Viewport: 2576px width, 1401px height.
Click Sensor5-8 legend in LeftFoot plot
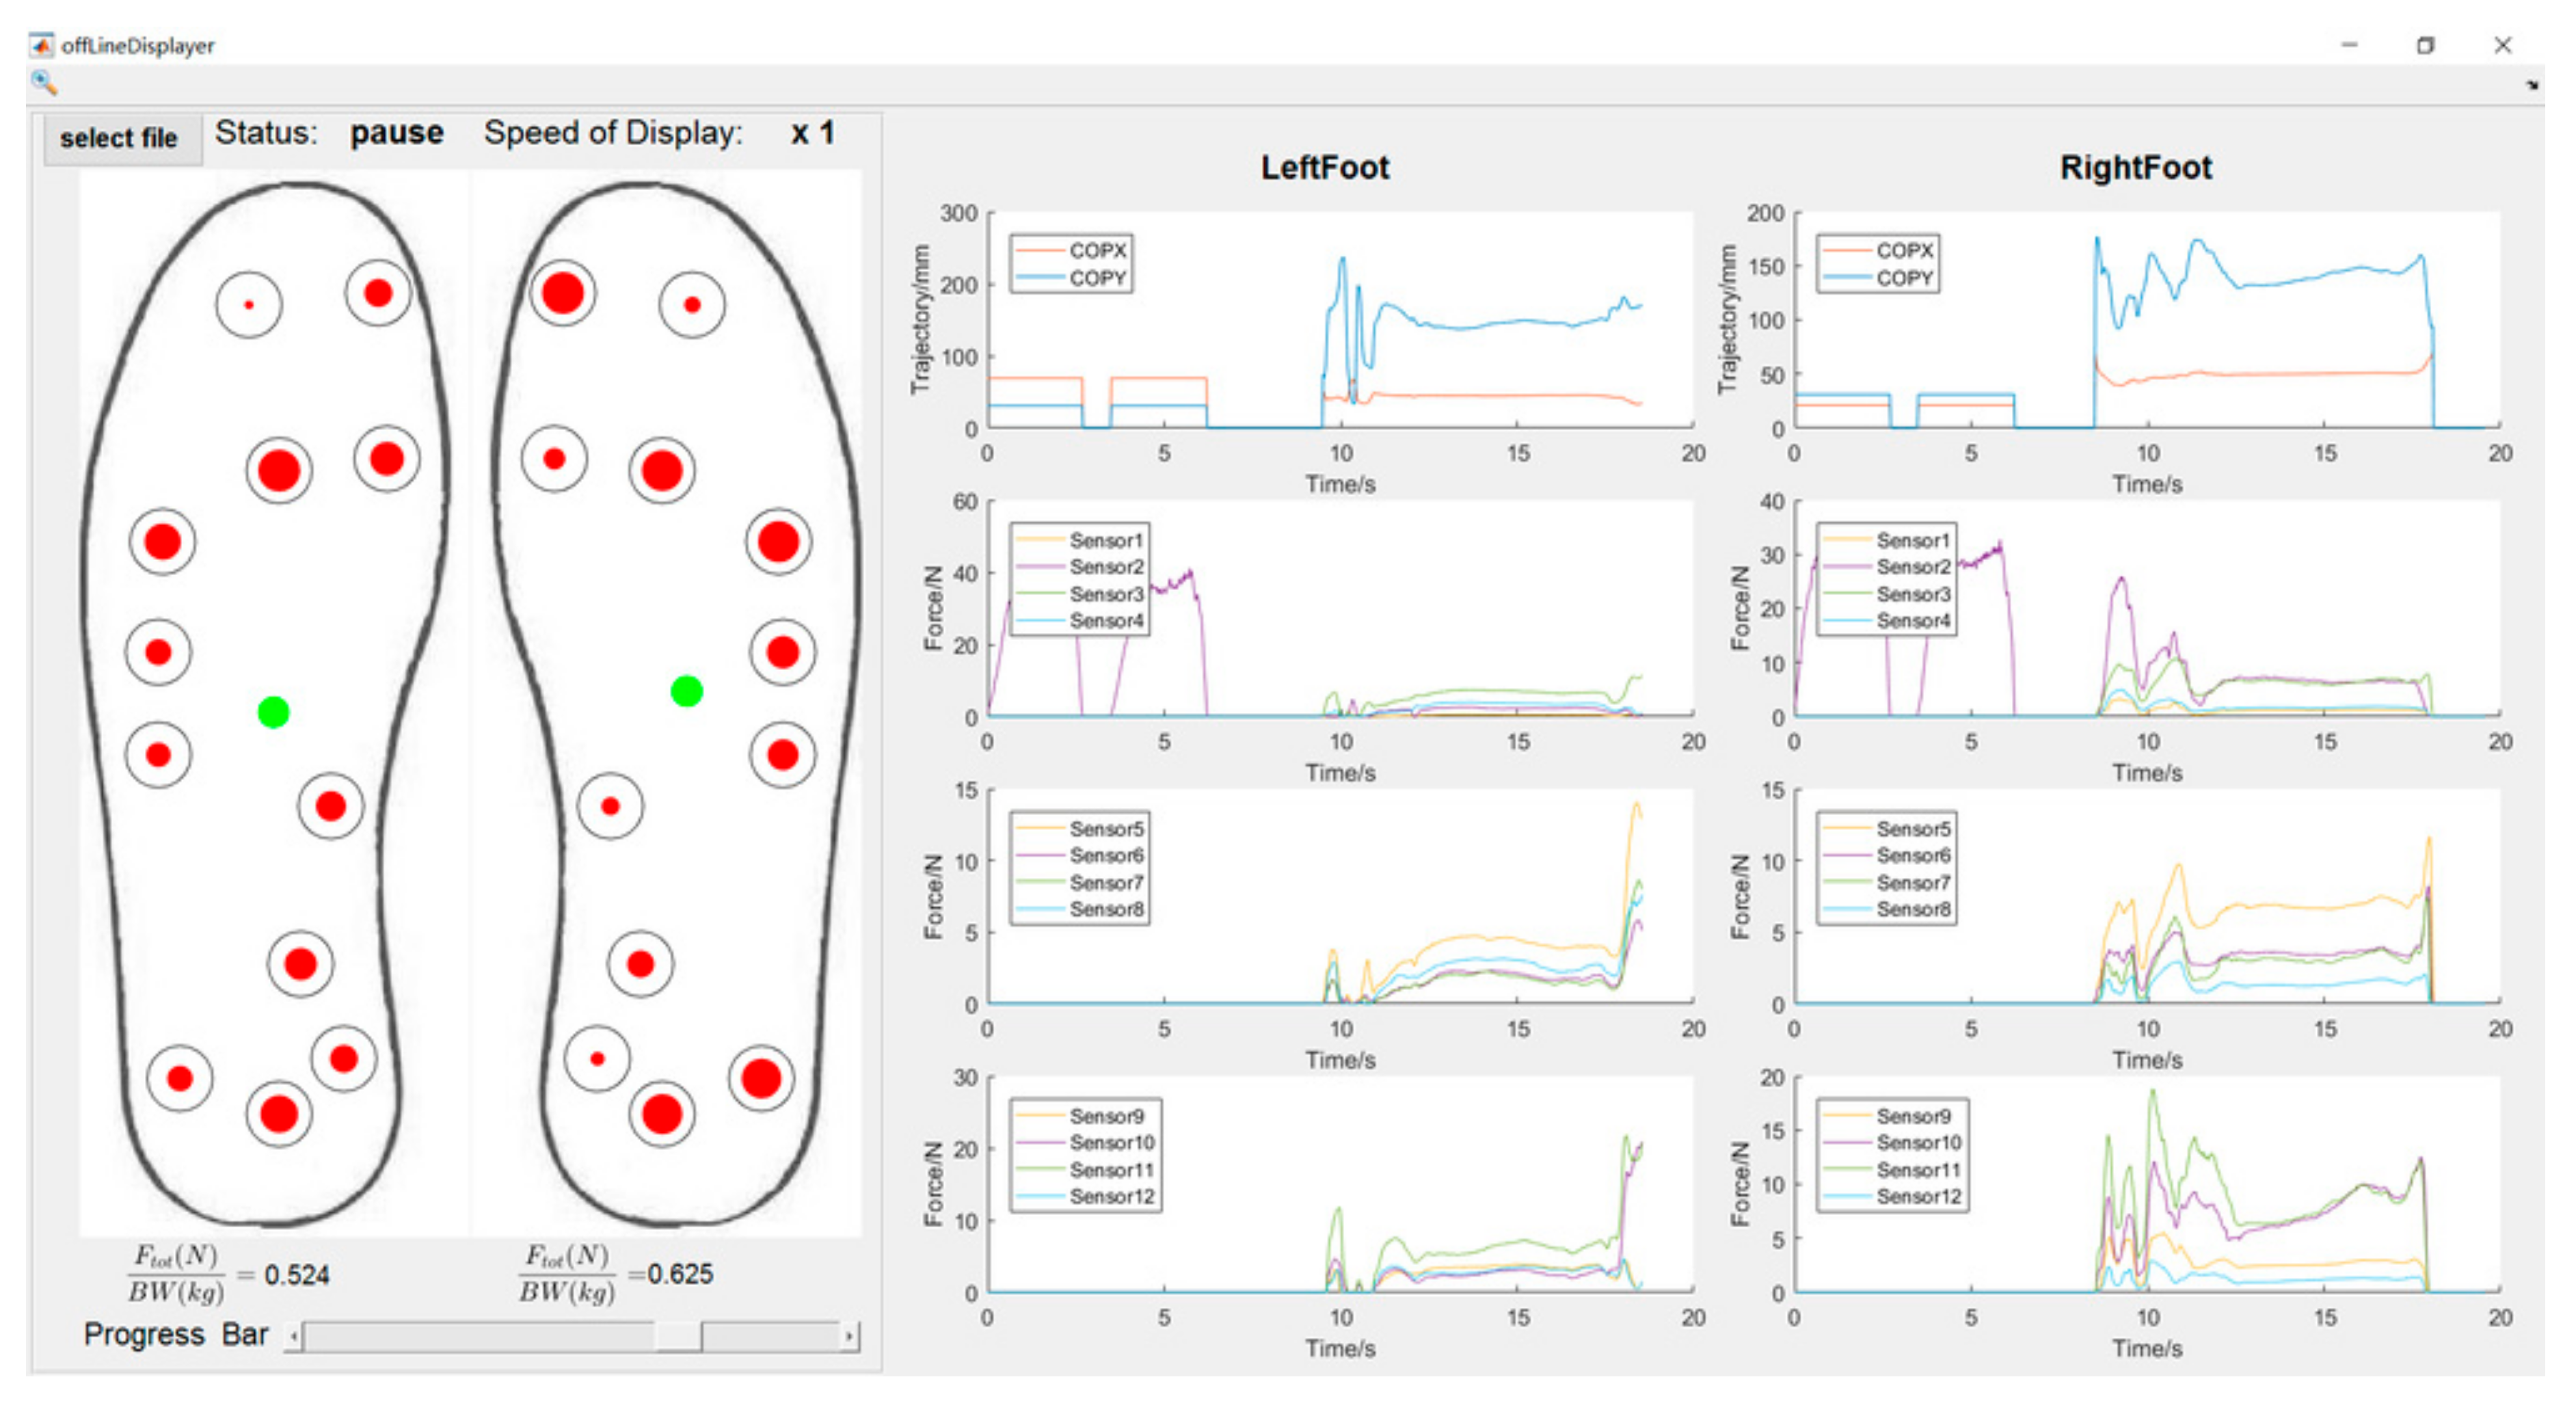(x=1079, y=868)
